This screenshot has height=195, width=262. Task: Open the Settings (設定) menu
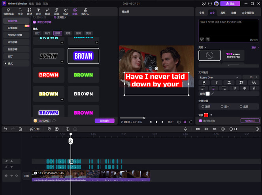(39, 4)
